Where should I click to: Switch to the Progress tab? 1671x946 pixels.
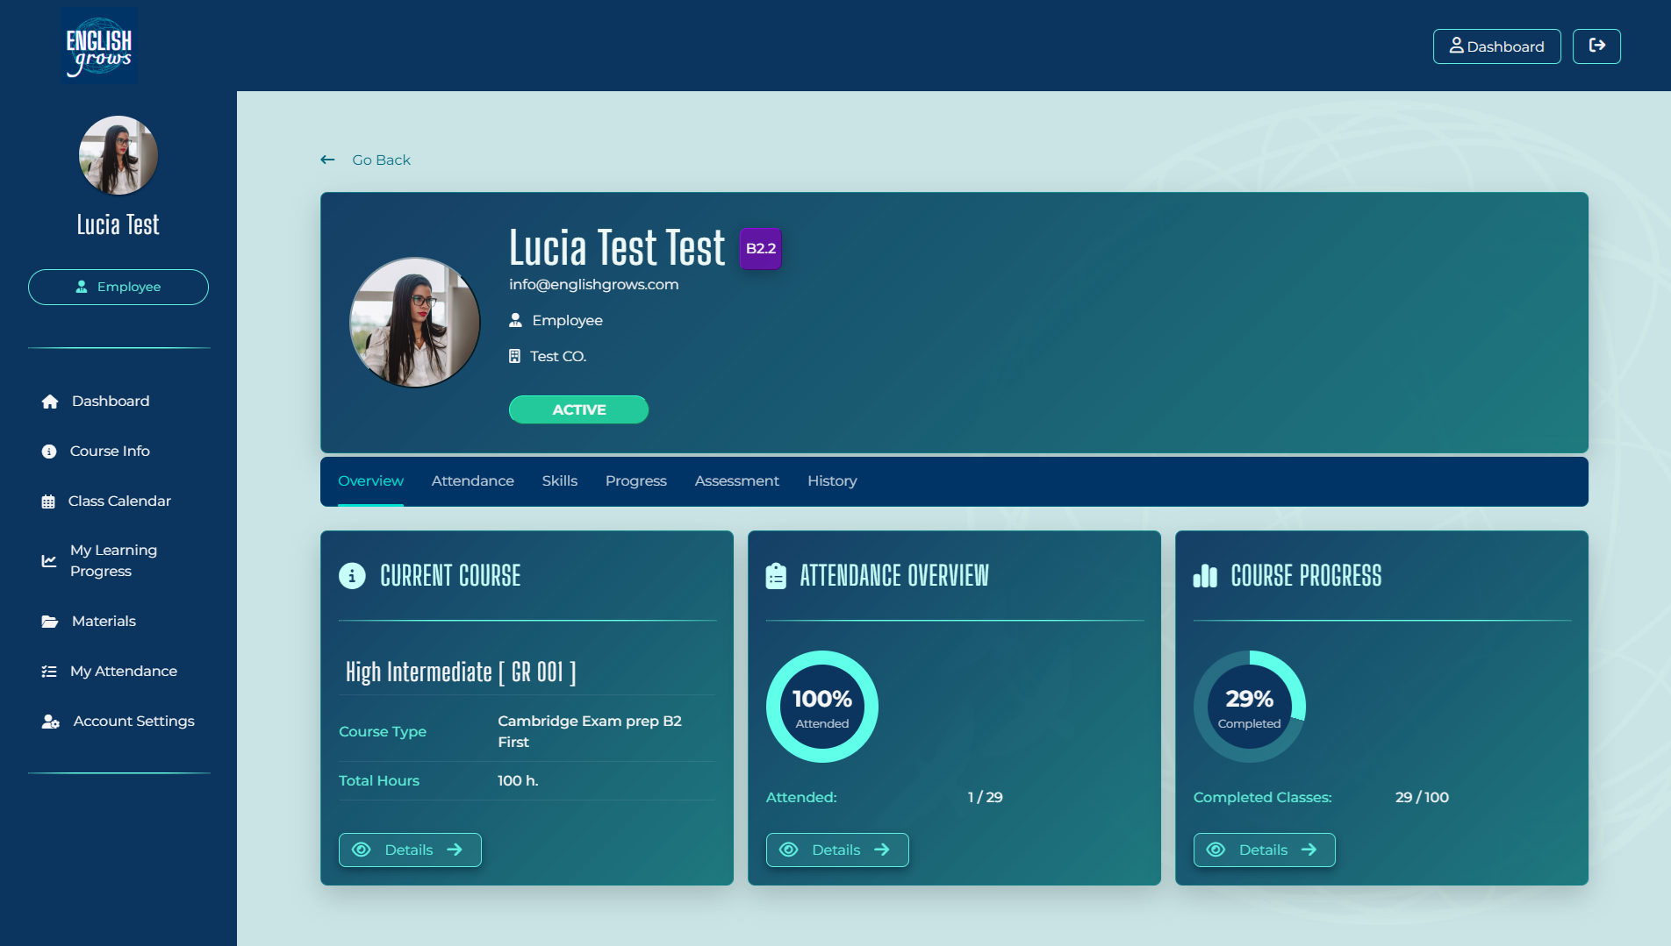pyautogui.click(x=636, y=481)
